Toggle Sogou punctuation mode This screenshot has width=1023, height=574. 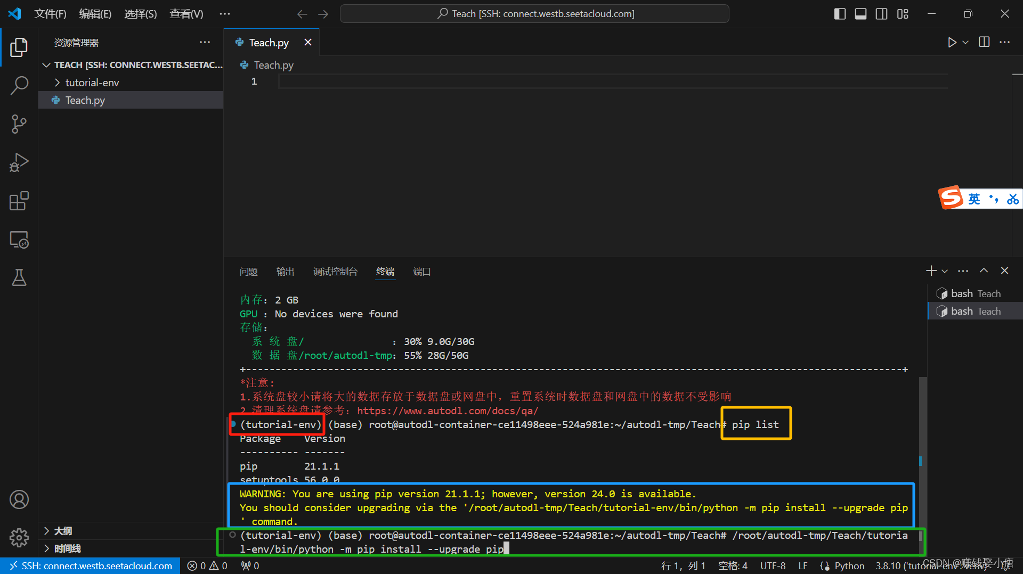pos(994,199)
